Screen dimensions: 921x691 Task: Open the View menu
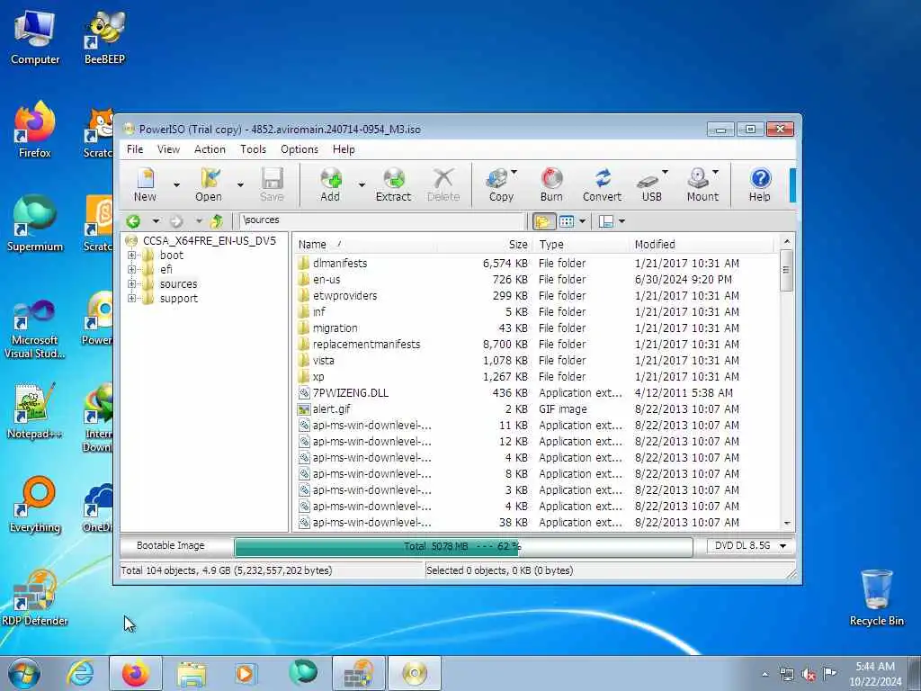tap(168, 149)
